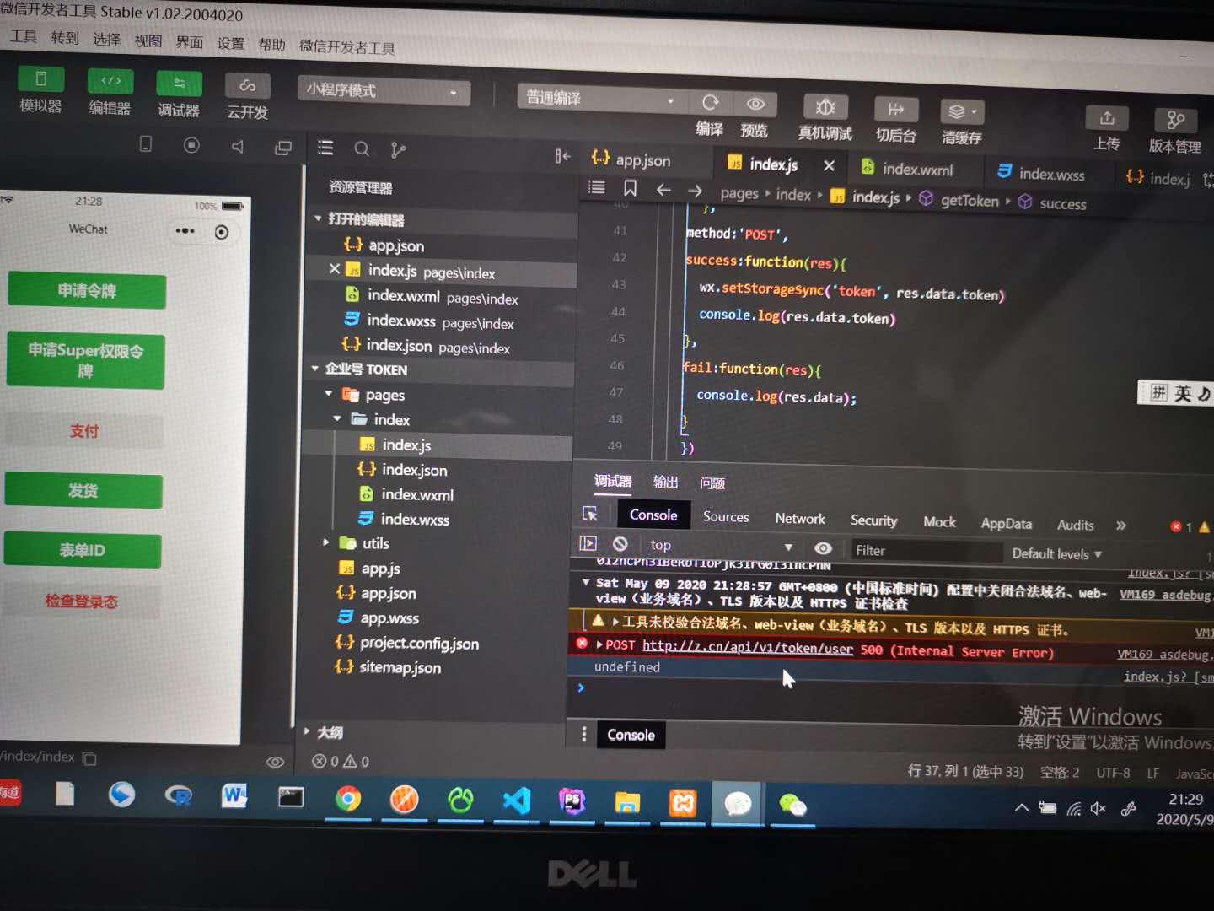Tap the 支付 button in simulator
Screen dimensions: 1214x911
83,431
